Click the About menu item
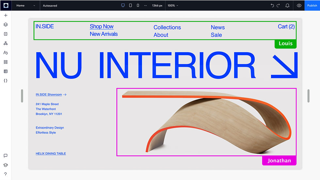This screenshot has height=180, width=320. (x=161, y=35)
